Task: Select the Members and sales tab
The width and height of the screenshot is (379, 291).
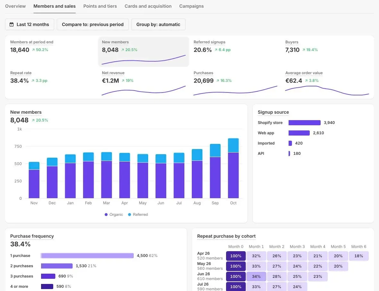Action: click(x=55, y=6)
